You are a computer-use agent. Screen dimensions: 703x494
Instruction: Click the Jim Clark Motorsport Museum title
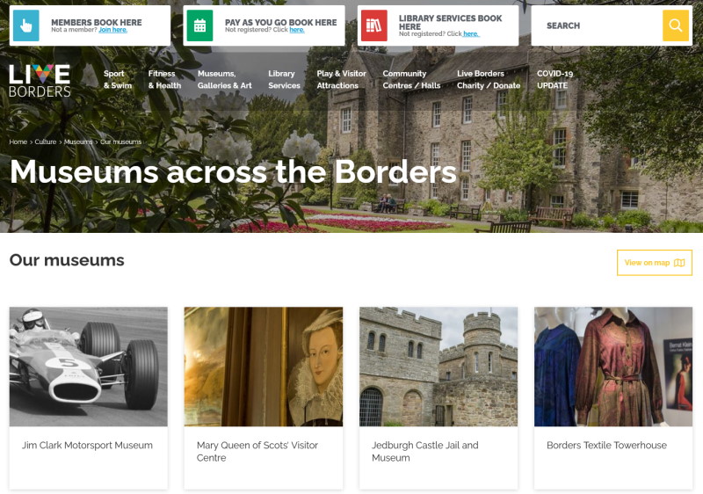point(87,445)
